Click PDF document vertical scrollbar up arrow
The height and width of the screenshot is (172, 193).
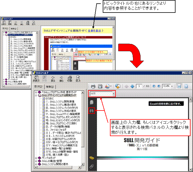point(190,99)
